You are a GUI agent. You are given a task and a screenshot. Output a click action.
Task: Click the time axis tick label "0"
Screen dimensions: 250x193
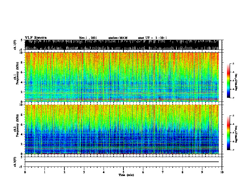[25, 172]
